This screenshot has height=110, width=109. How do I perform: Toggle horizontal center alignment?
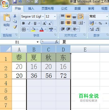68,23
